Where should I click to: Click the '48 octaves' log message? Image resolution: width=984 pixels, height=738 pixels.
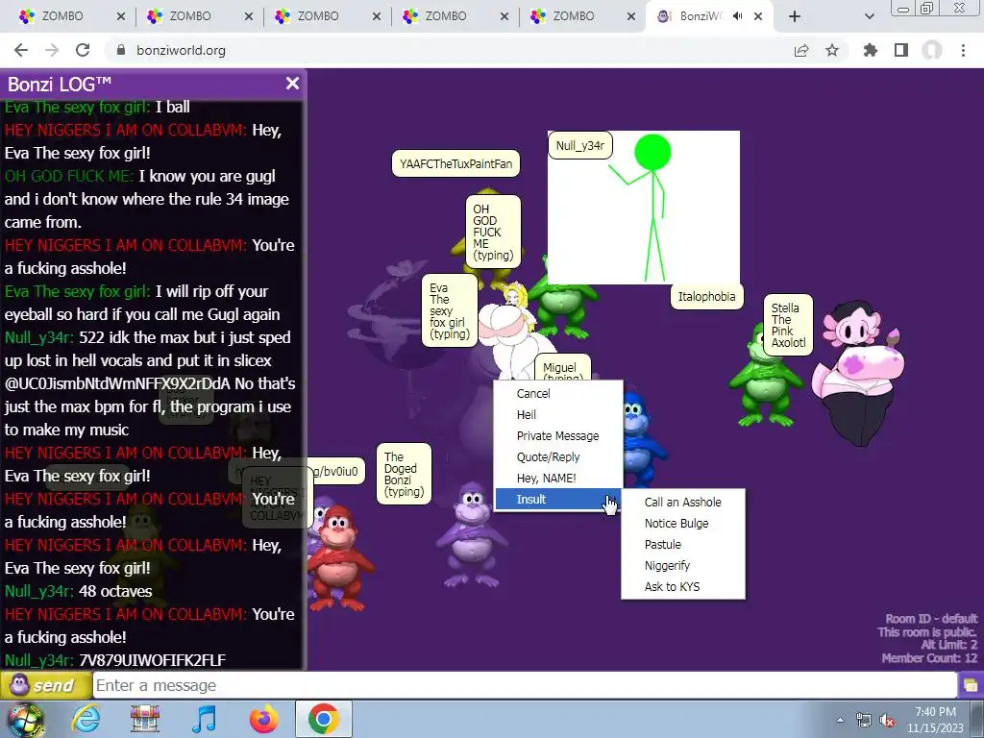pos(115,591)
